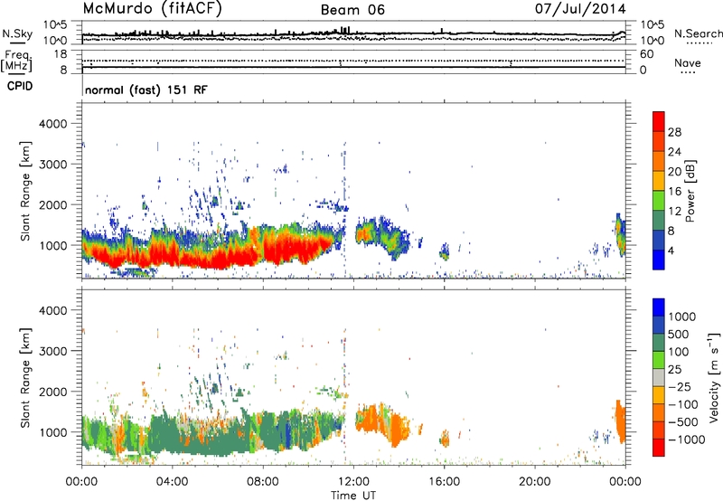Click the 'McMurdo (fitACF)' title text
The height and width of the screenshot is (501, 723).
pyautogui.click(x=152, y=9)
